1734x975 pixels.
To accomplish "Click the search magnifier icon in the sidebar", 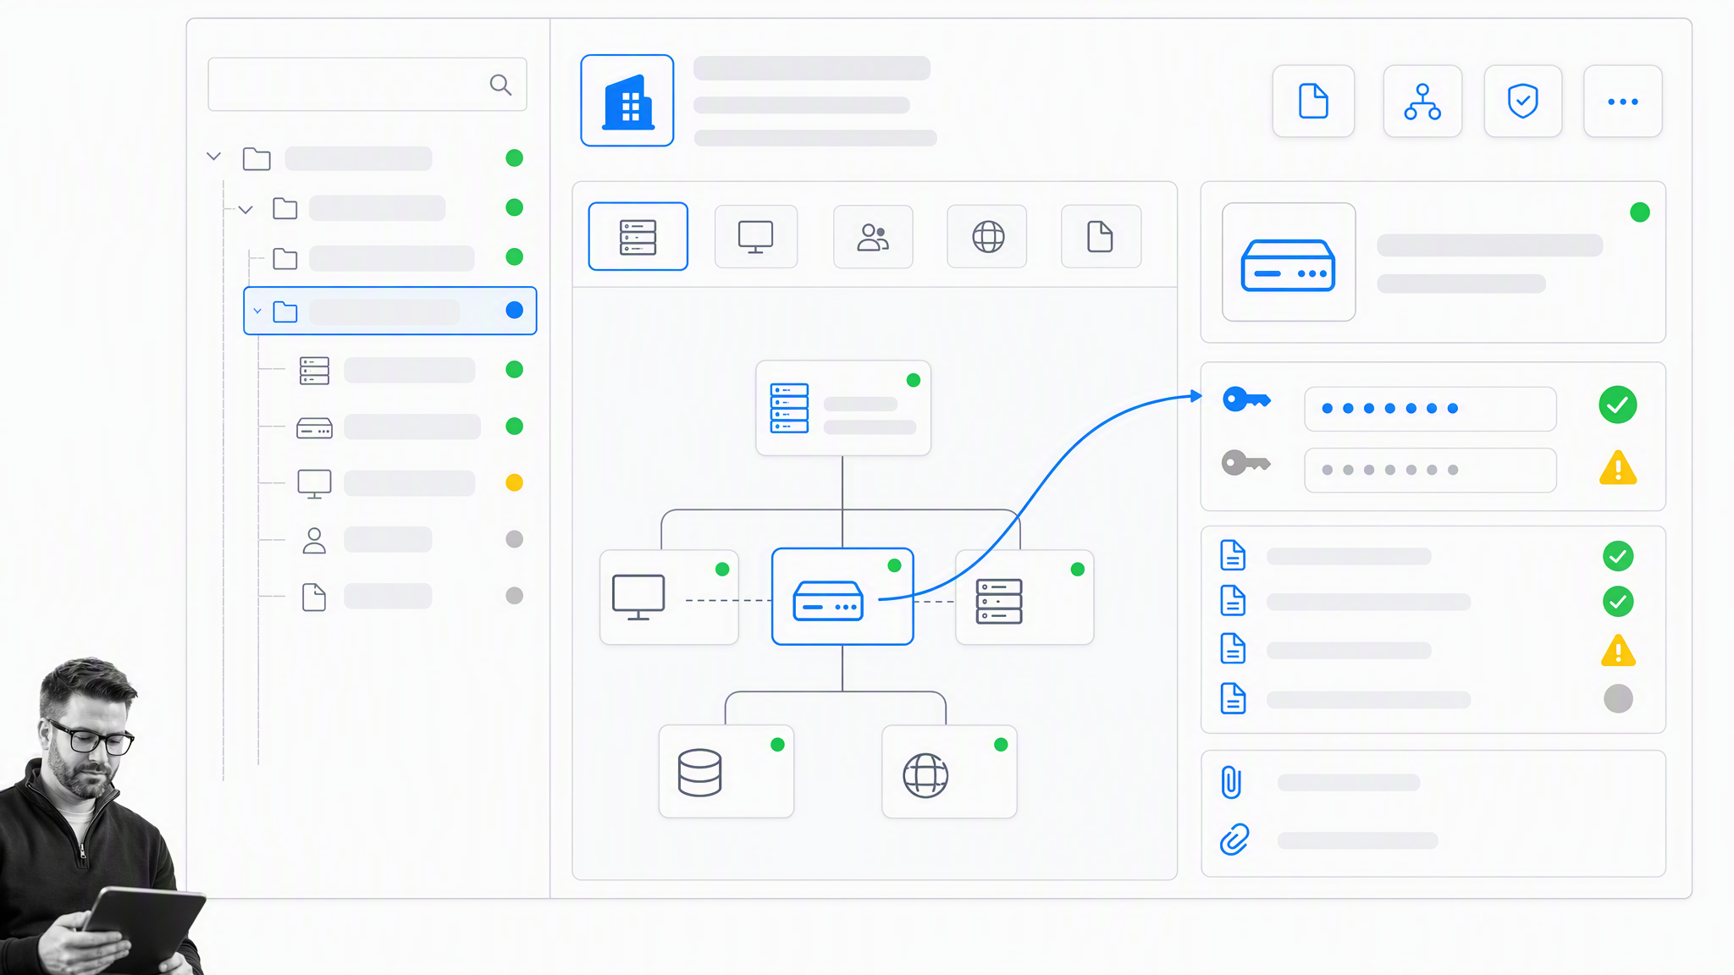I will click(x=500, y=85).
